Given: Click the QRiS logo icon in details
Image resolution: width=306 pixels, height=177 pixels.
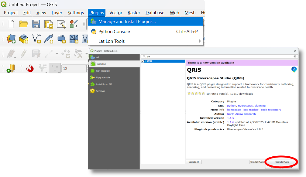Looking at the screenshot, I should point(294,70).
